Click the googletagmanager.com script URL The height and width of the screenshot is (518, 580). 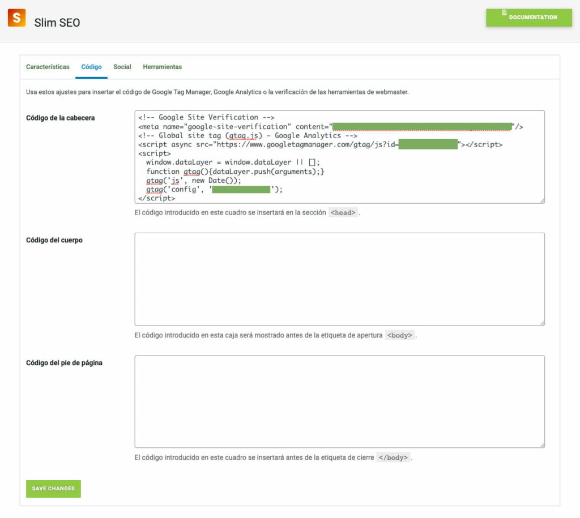(x=305, y=144)
